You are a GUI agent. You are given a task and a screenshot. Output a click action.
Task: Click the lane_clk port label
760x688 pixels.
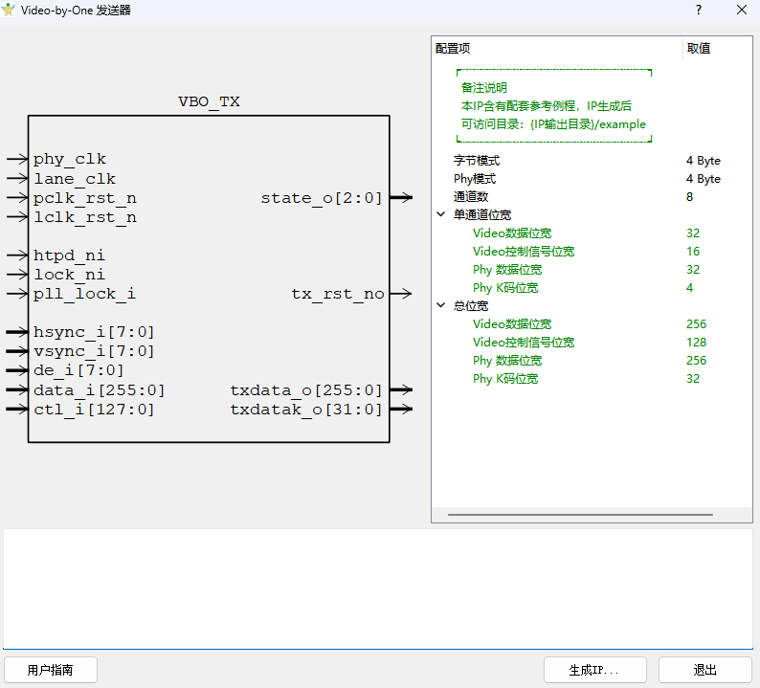coord(75,179)
